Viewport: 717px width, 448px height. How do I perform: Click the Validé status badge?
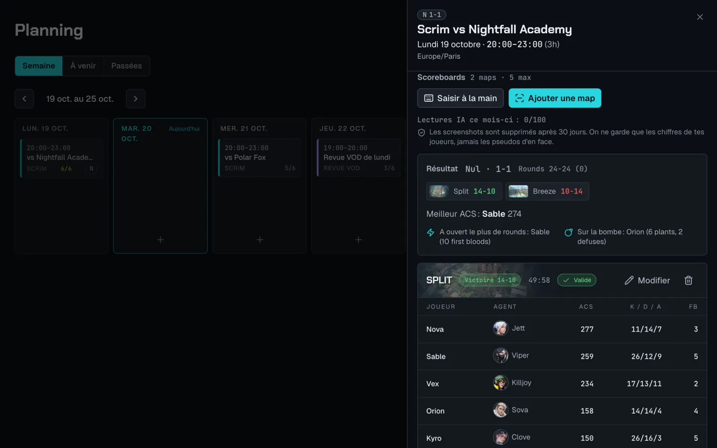coord(577,280)
